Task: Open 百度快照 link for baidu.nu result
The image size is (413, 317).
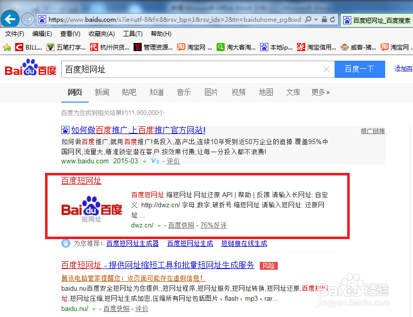Action: [116, 308]
